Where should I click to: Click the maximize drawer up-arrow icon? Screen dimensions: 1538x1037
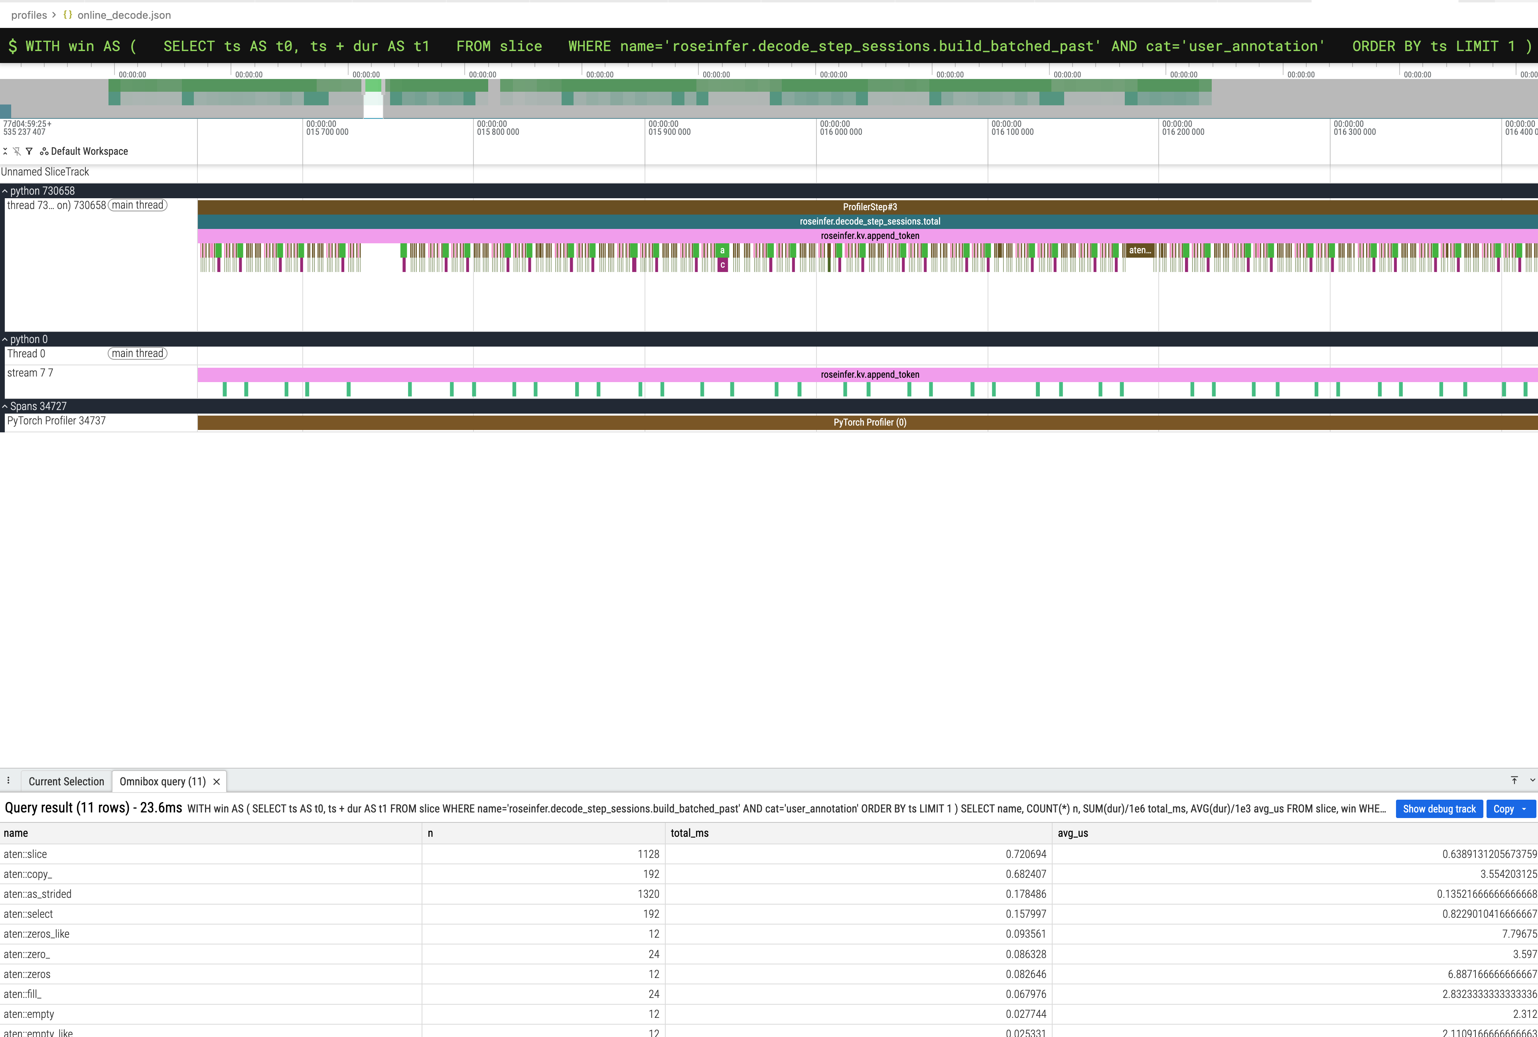coord(1514,781)
